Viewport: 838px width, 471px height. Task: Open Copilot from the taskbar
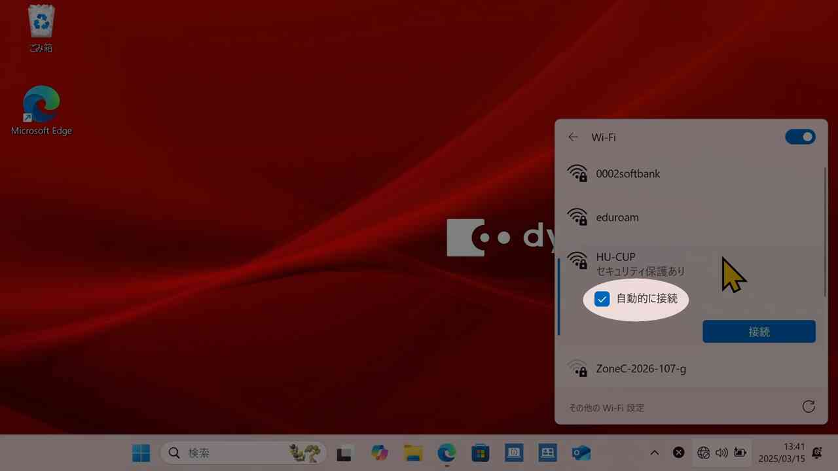(x=379, y=453)
